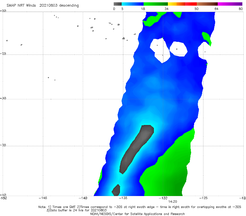The image size is (246, 216).
Task: Click the color bar label '5'
Action: point(122,9)
